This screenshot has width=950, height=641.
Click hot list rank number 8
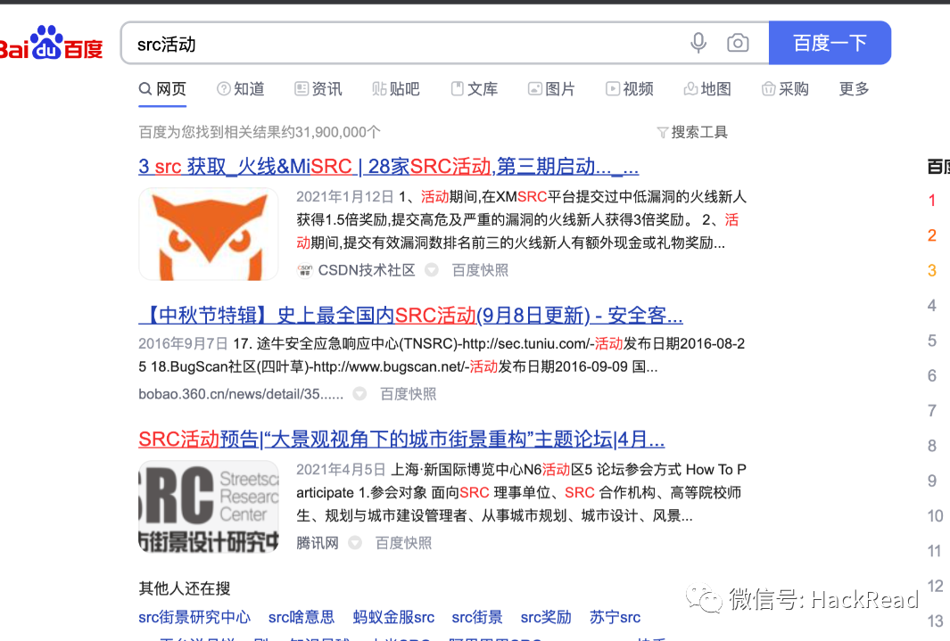click(x=932, y=446)
